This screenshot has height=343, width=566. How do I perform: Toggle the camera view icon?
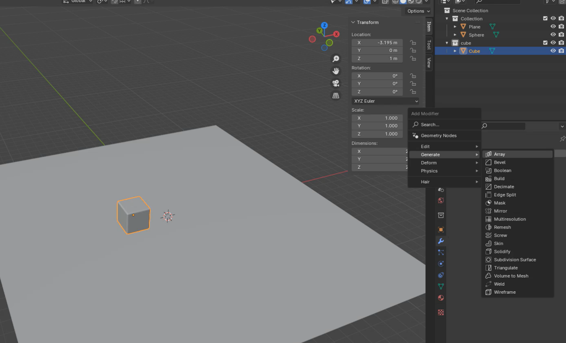click(x=336, y=83)
